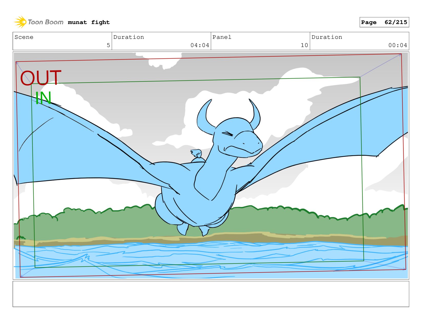Click the empty notes box below the panel
Viewport: 422px width, 326px height.
(x=211, y=294)
